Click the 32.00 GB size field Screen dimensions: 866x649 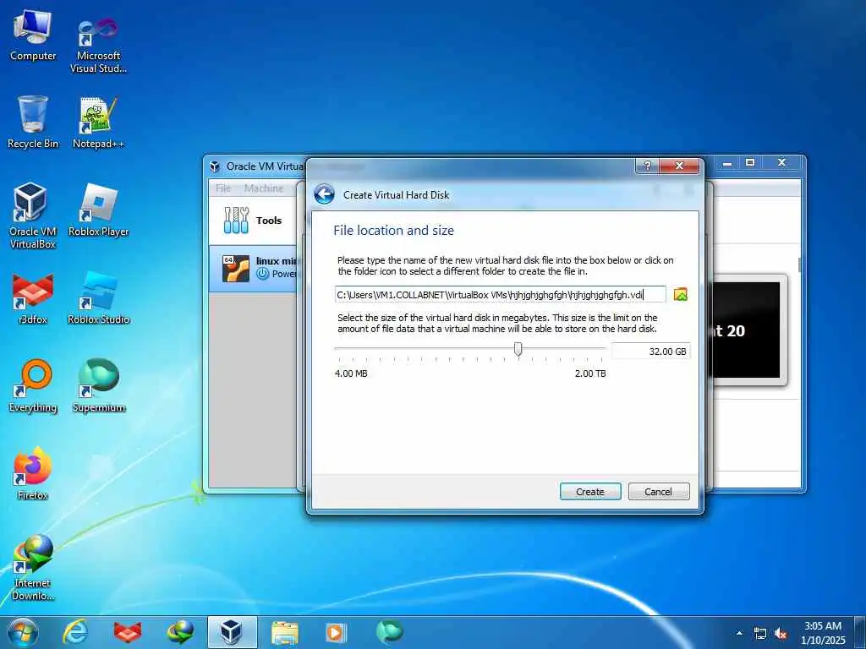(x=650, y=351)
